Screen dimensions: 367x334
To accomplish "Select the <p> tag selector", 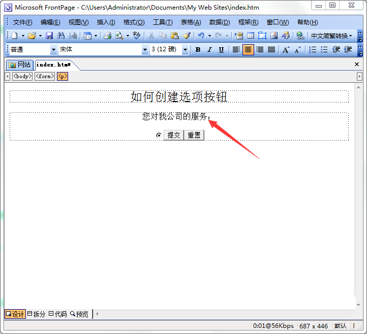I will 63,77.
